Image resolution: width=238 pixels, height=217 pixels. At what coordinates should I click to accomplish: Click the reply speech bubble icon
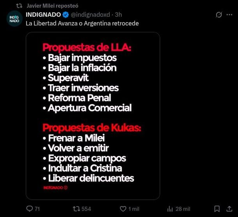pos(29,209)
